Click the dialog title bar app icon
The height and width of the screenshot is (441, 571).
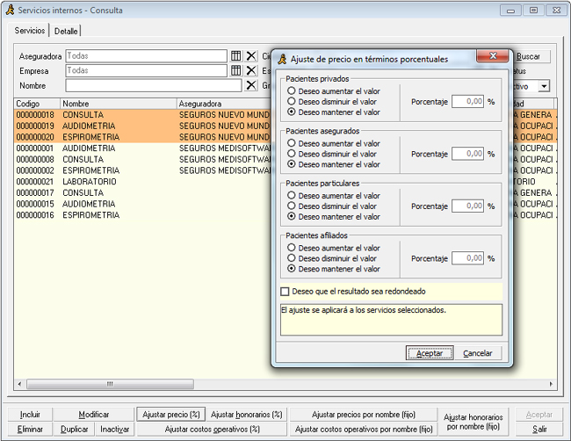(283, 59)
